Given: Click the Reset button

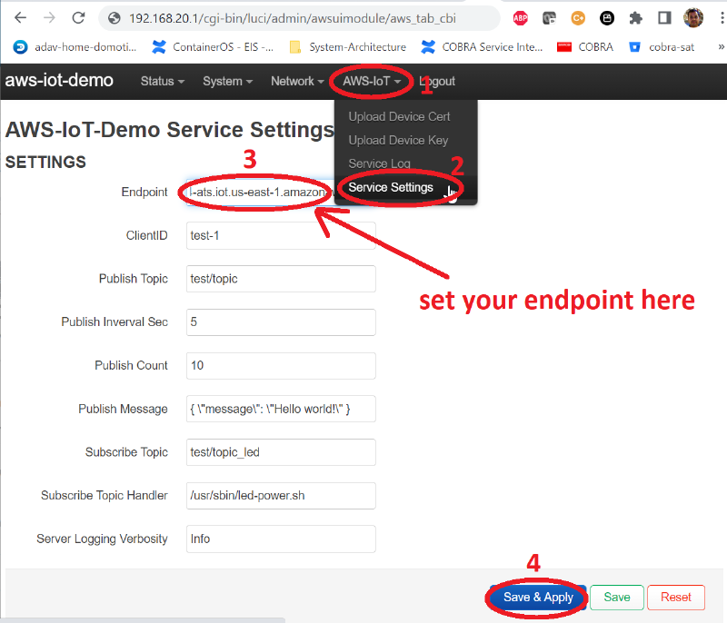Looking at the screenshot, I should coord(676,598).
